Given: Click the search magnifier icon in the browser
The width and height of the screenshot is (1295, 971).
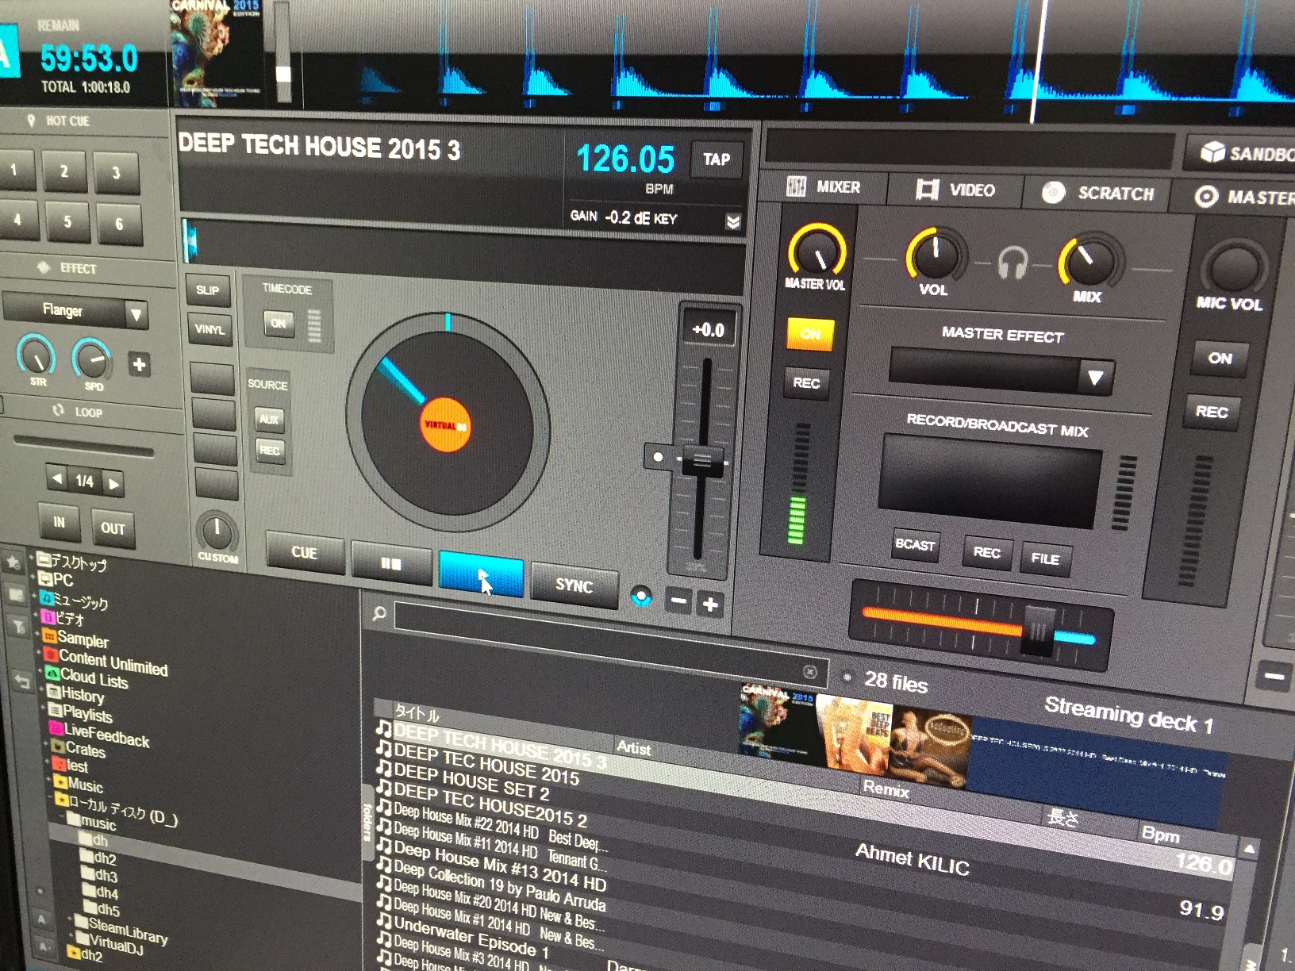Looking at the screenshot, I should 379,613.
